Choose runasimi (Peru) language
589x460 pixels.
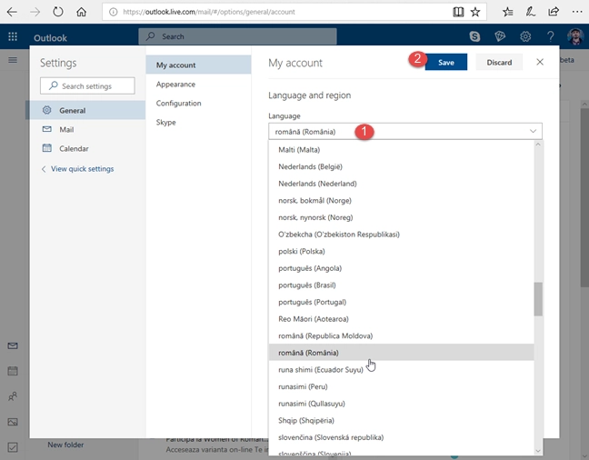pyautogui.click(x=401, y=386)
